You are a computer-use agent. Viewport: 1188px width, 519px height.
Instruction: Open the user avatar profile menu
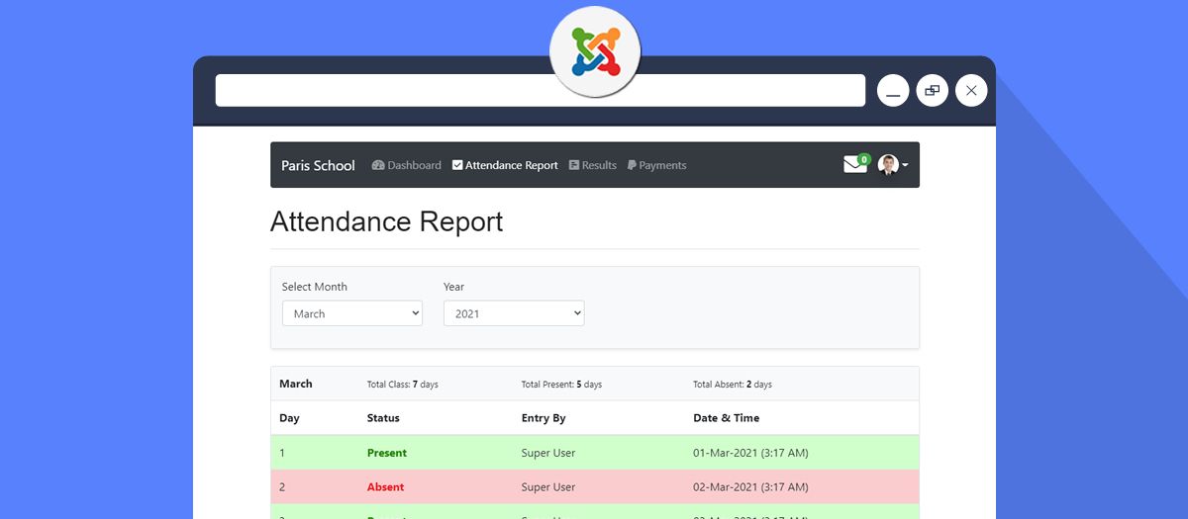(893, 165)
